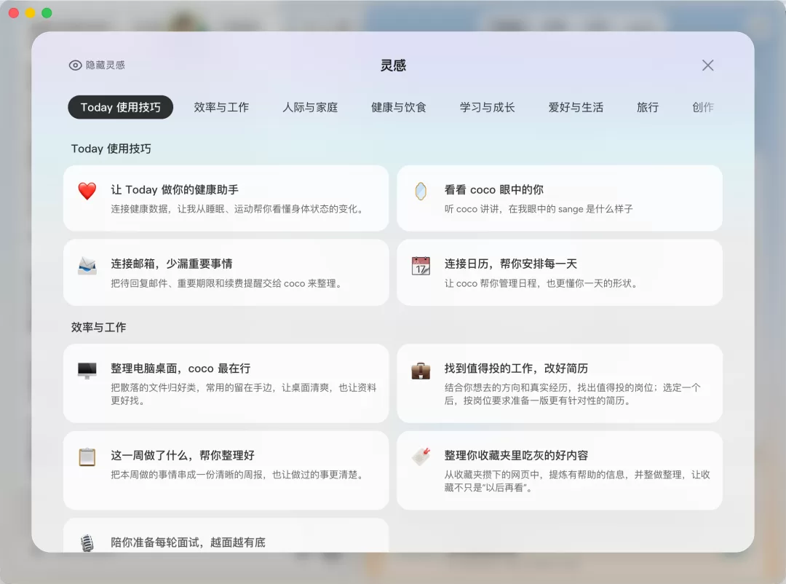Open card 看看 coco 眼中的你
Viewport: 786px width, 584px height.
tap(560, 198)
